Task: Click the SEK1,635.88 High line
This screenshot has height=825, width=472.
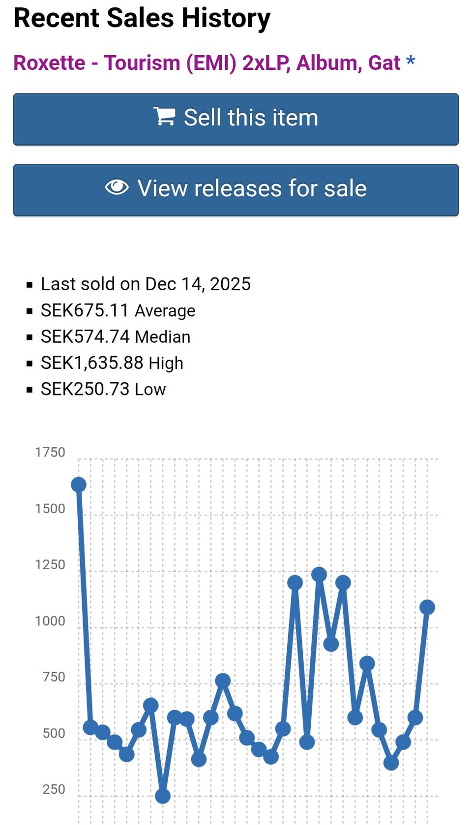Action: tap(112, 363)
